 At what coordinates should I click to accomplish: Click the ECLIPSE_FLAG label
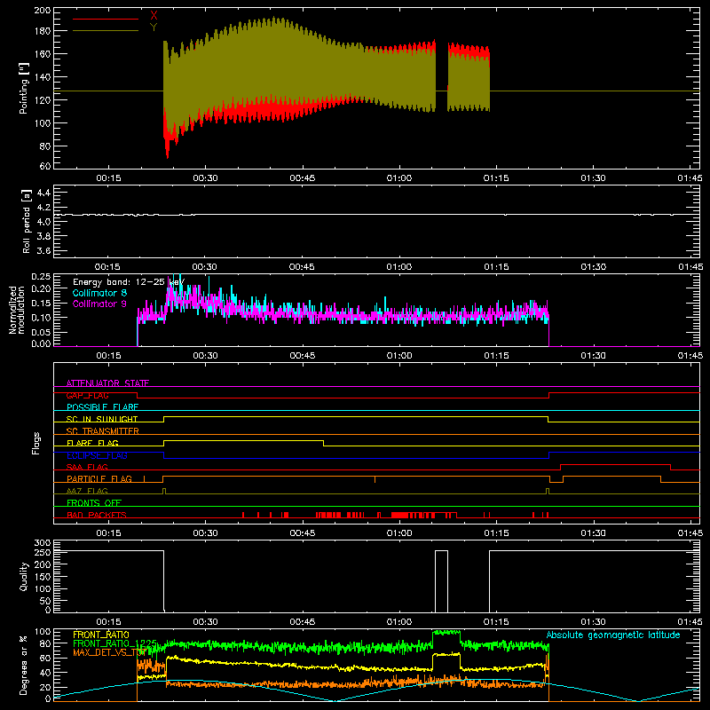(97, 455)
